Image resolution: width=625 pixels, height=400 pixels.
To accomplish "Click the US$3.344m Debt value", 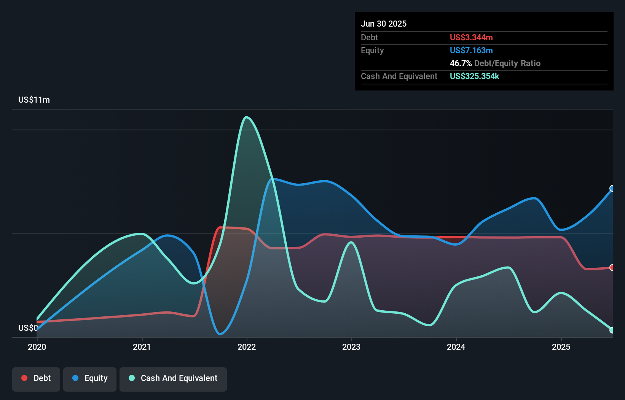I will click(x=471, y=37).
